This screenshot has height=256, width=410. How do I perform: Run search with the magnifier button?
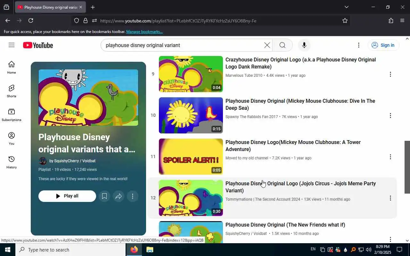[282, 45]
